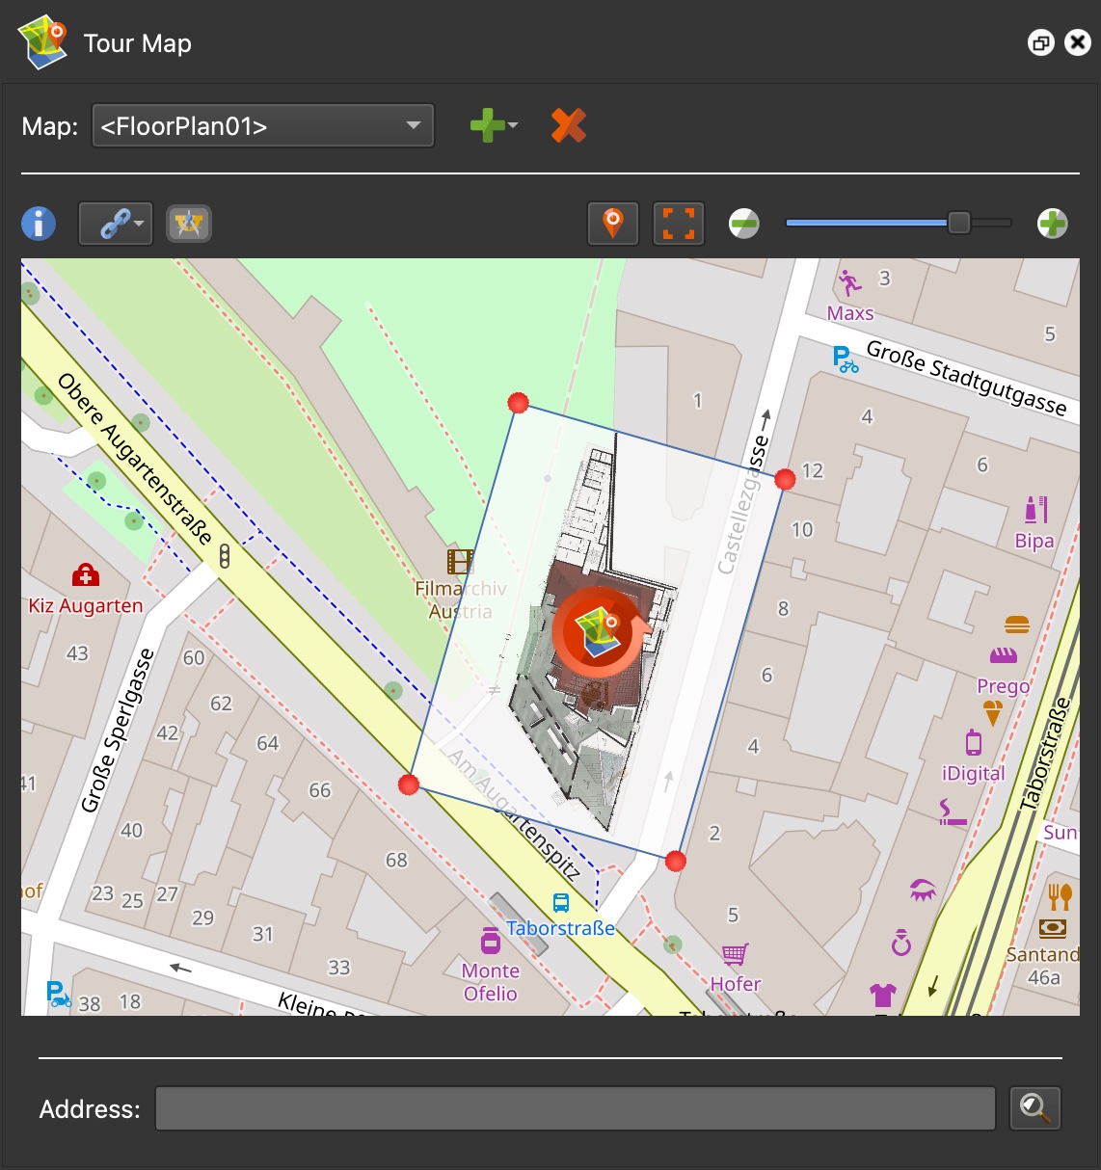1101x1170 pixels.
Task: Open the green plus add map dropdown
Action: (493, 126)
